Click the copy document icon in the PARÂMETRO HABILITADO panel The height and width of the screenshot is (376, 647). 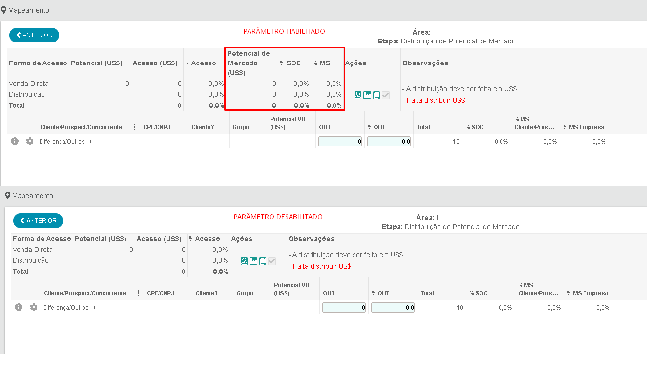tap(376, 95)
